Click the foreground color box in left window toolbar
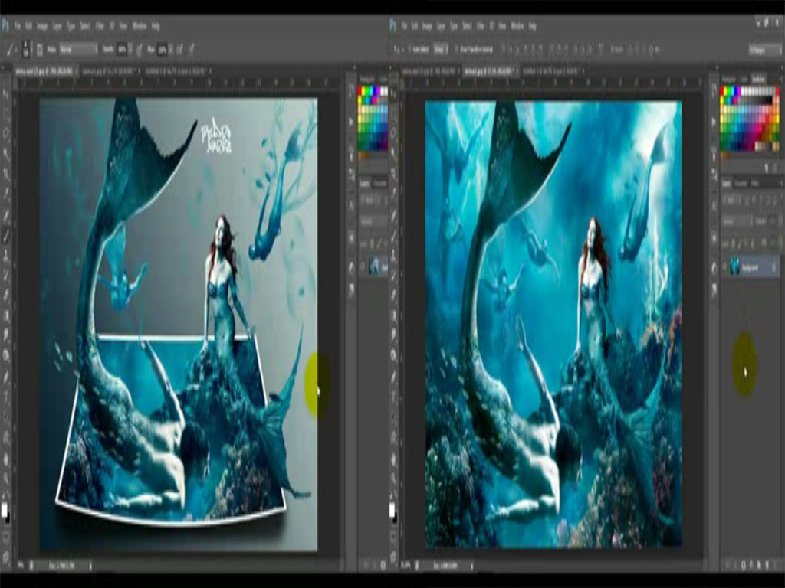This screenshot has width=785, height=588. (4, 509)
